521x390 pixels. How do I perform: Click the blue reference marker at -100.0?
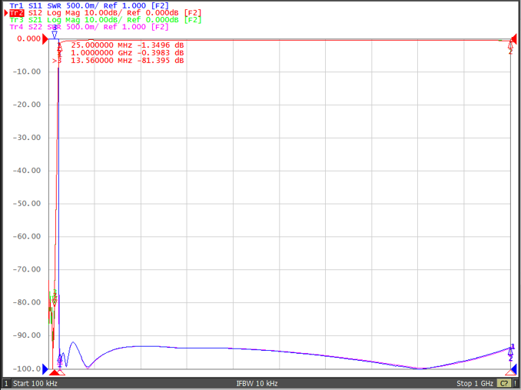45,368
